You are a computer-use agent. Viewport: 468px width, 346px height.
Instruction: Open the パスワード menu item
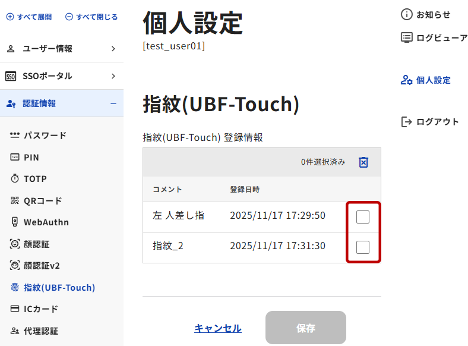[45, 136]
